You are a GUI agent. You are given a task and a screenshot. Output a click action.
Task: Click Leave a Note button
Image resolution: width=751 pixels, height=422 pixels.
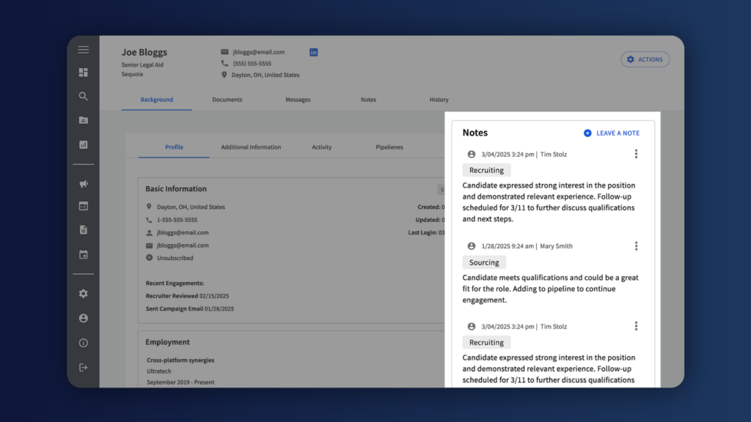point(612,133)
